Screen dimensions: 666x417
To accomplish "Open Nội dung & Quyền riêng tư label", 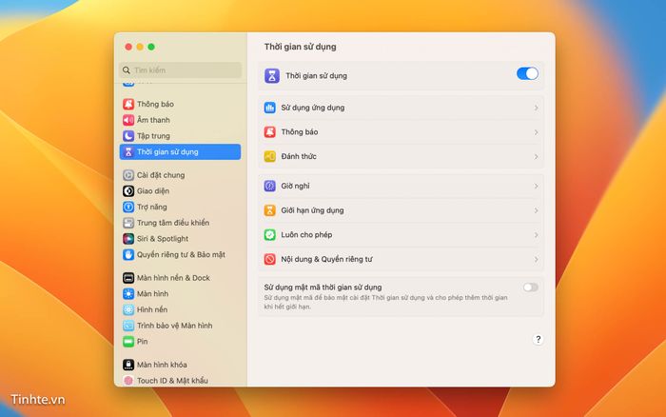I will [x=326, y=259].
